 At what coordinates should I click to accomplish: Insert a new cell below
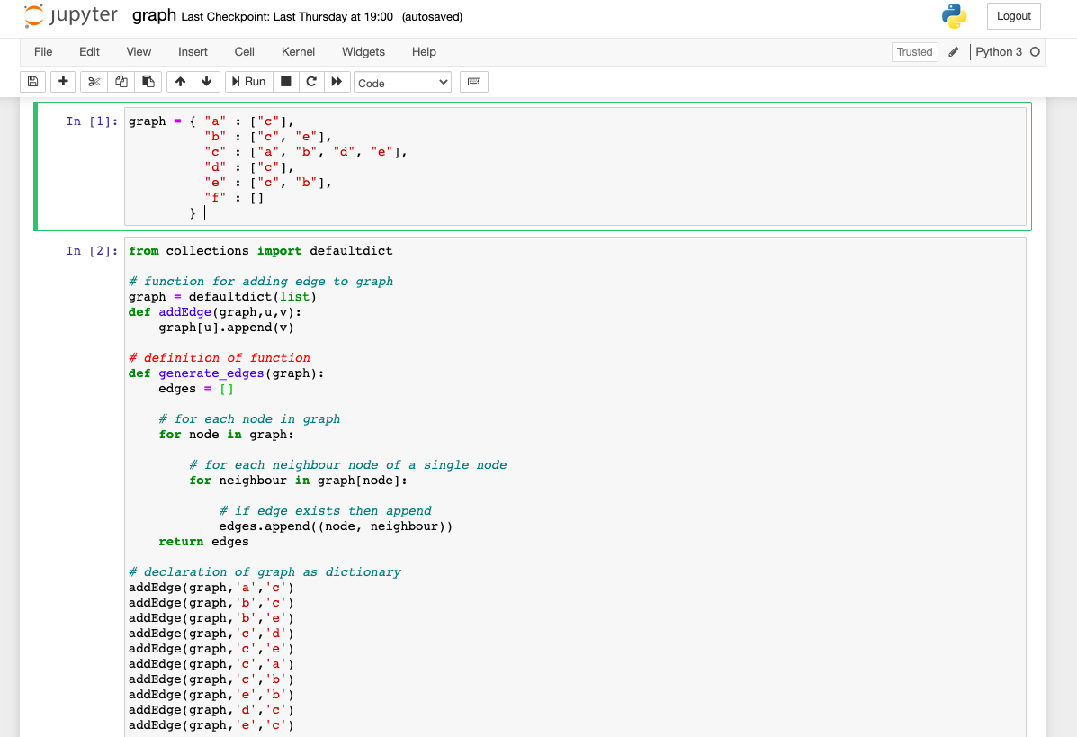(x=63, y=82)
